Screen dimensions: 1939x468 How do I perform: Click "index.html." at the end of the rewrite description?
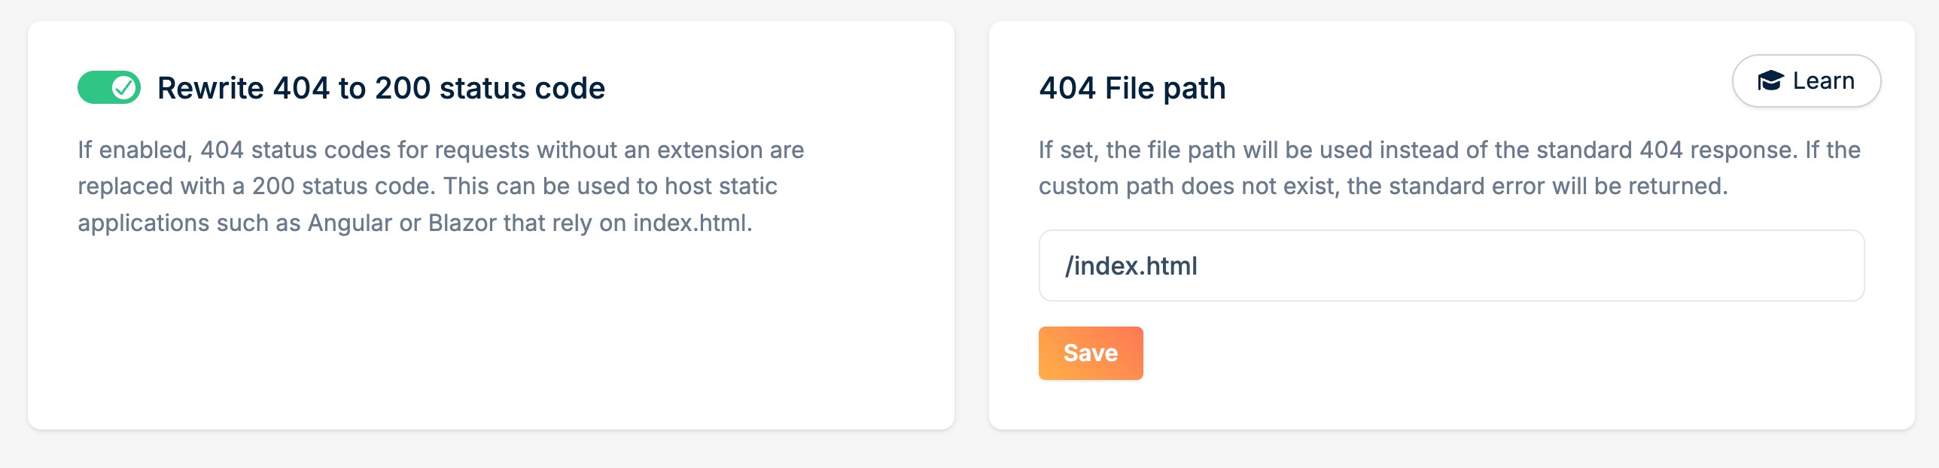(x=692, y=223)
